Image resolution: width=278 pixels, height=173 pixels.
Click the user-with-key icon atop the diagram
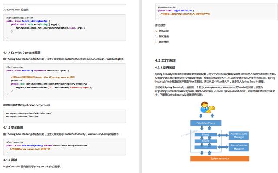[208, 107]
